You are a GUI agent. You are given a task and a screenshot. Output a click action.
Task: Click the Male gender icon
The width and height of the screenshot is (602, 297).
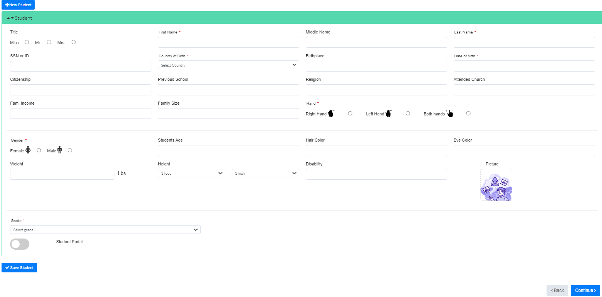(x=60, y=150)
